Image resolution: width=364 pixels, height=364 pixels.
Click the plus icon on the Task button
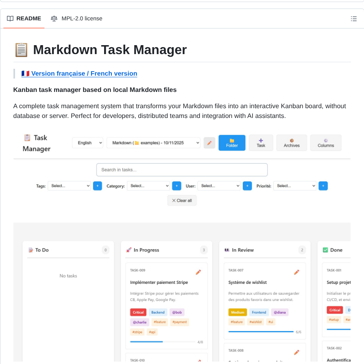pyautogui.click(x=261, y=140)
